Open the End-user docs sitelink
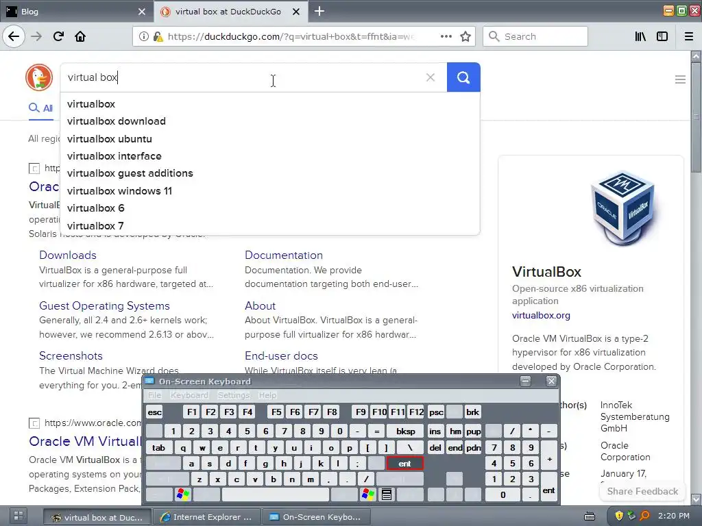 [281, 355]
